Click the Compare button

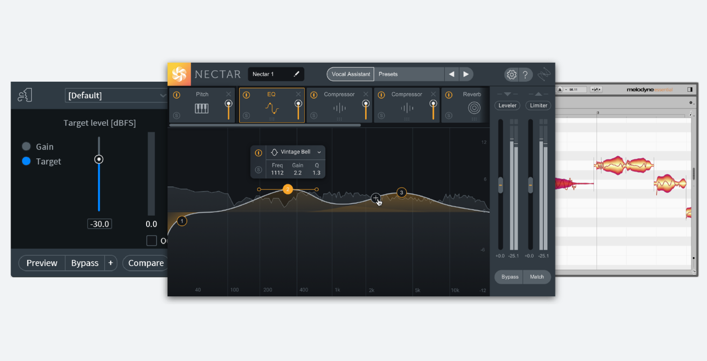click(146, 263)
